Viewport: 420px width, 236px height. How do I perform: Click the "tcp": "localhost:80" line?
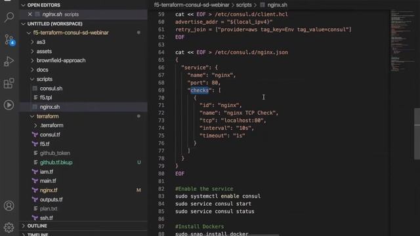pos(233,121)
